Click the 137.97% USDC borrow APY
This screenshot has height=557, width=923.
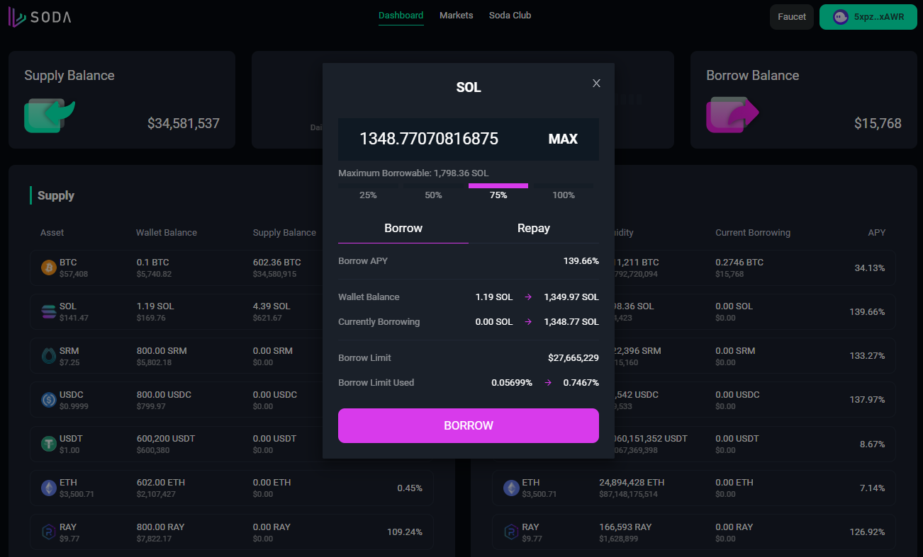point(867,400)
